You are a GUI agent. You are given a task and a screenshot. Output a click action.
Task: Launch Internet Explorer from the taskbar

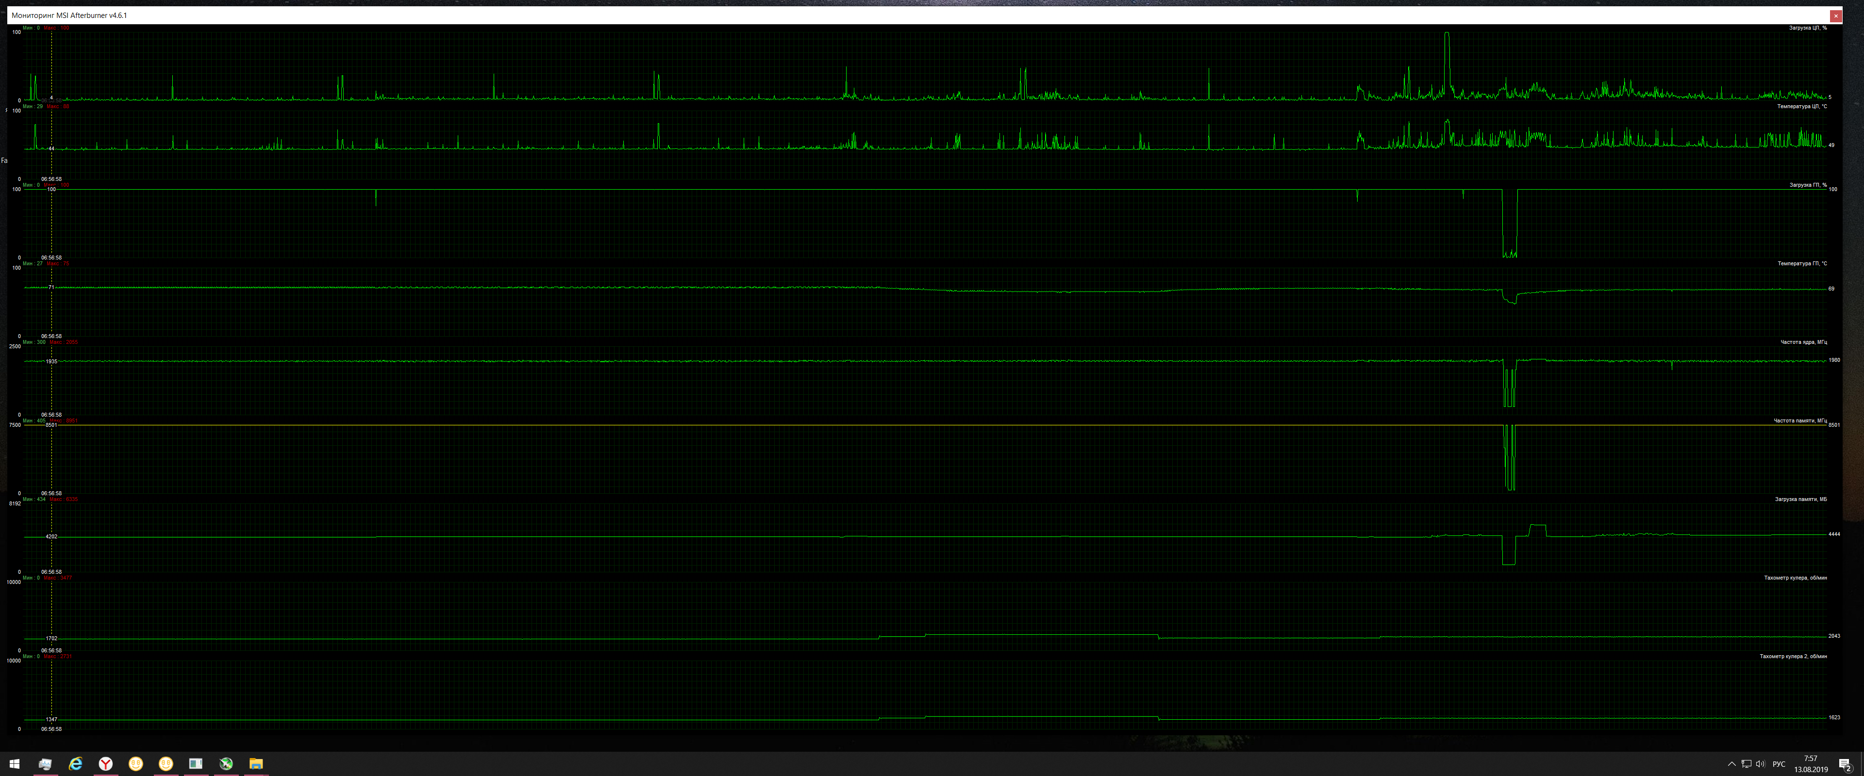click(75, 764)
